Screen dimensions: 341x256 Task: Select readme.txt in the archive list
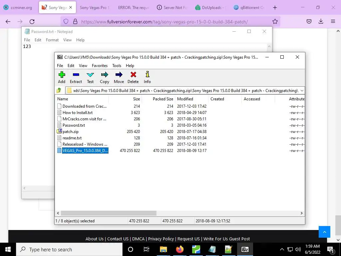click(72, 138)
